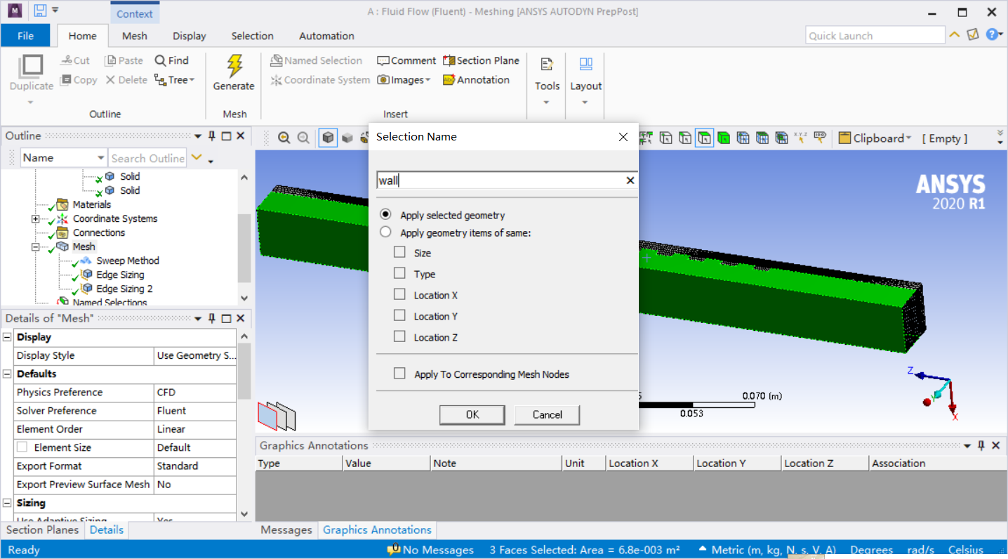Enable Apply To Corresponding Mesh Nodes
1008x559 pixels.
[399, 374]
